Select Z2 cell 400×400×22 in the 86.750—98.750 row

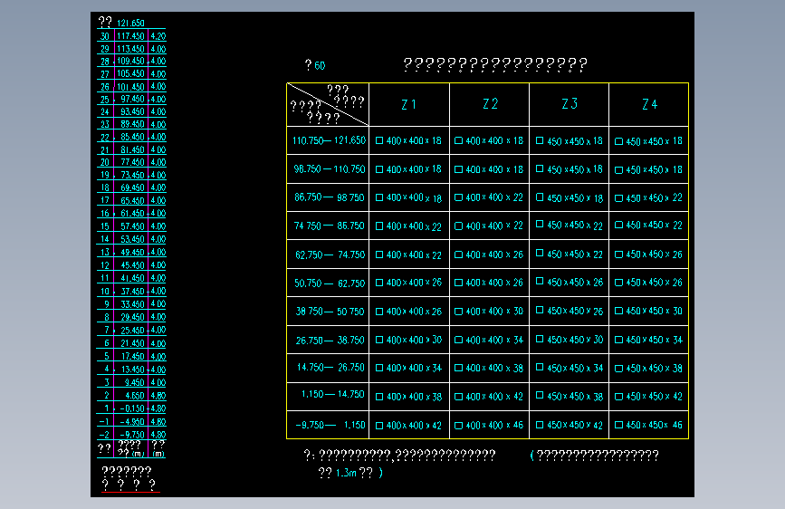pyautogui.click(x=489, y=197)
